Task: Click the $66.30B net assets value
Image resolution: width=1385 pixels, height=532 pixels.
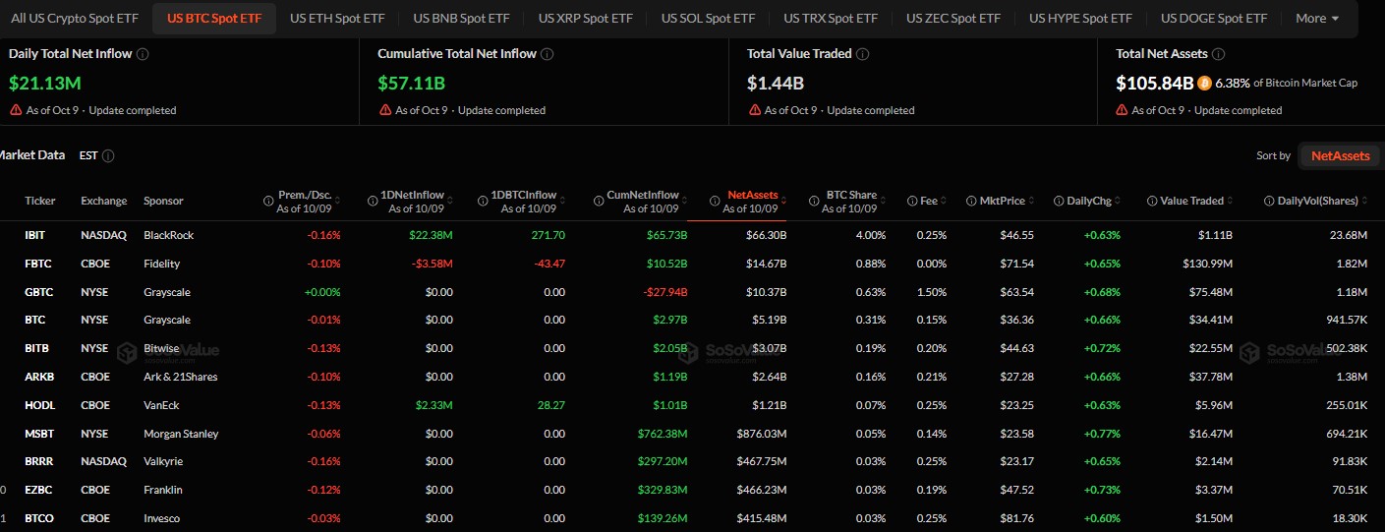Action: click(766, 235)
